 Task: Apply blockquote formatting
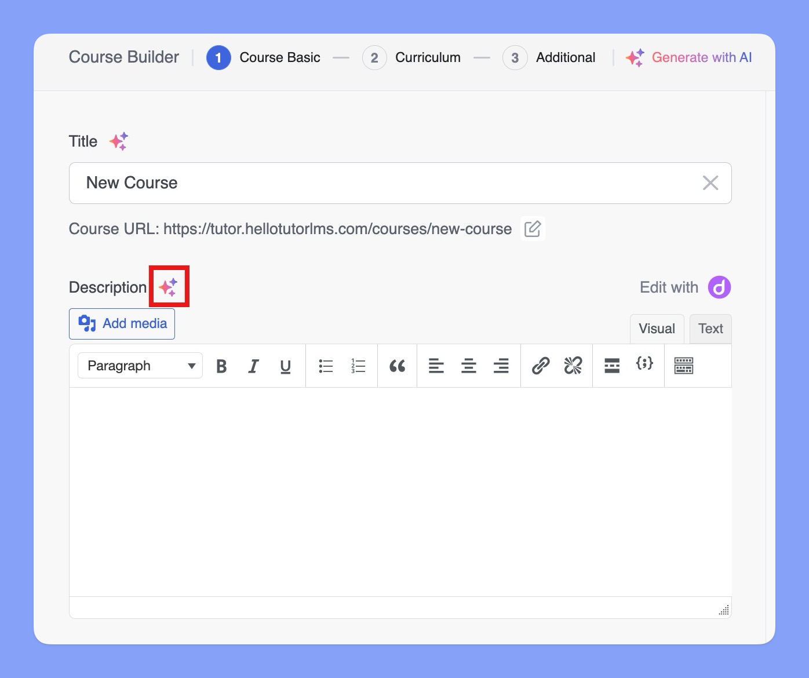pos(397,366)
